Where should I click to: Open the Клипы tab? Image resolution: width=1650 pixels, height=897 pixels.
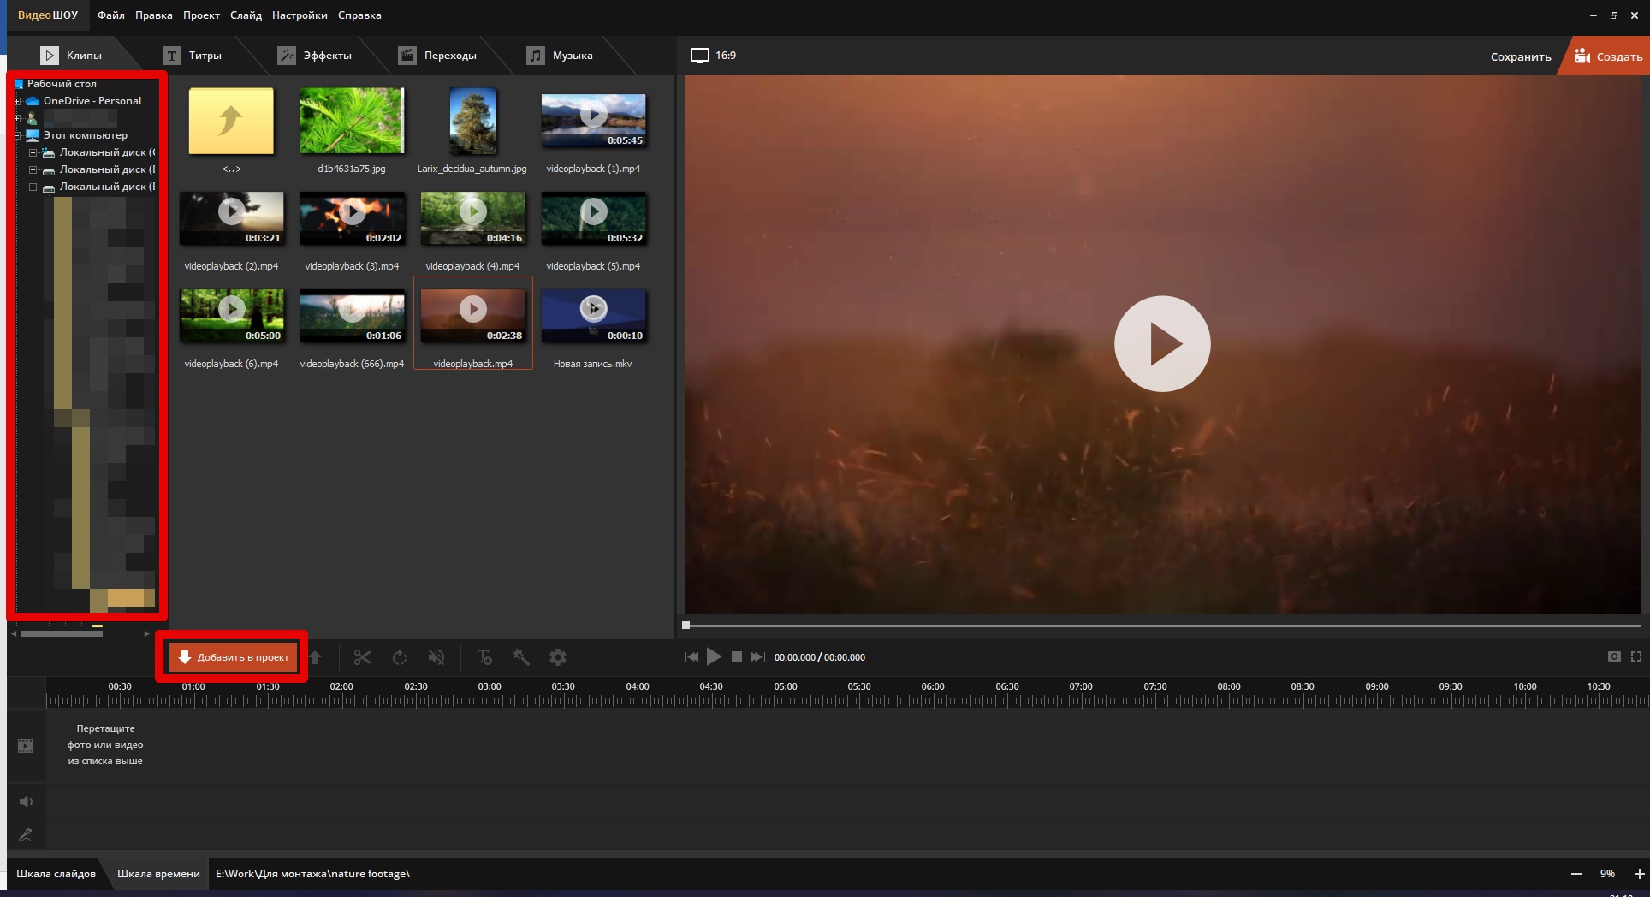click(72, 56)
